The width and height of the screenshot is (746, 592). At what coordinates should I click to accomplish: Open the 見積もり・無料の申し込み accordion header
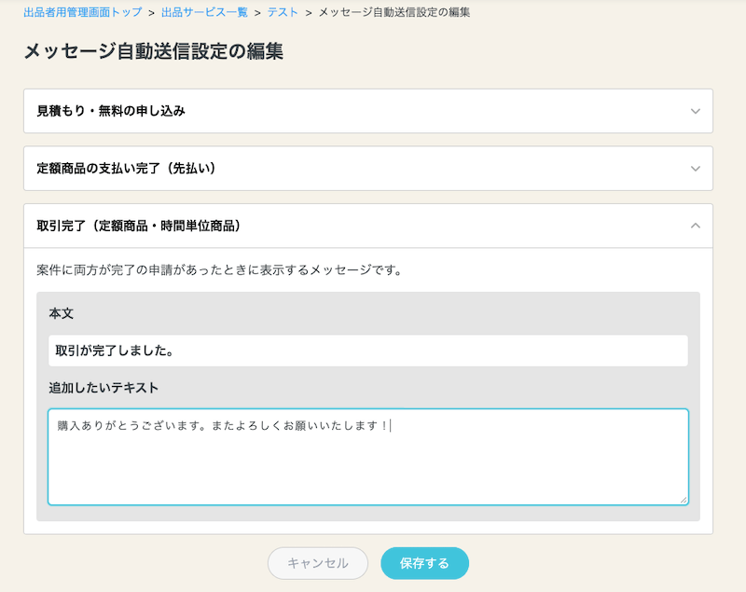point(111,111)
